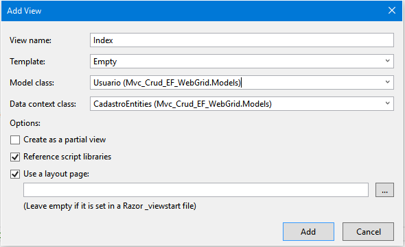Click the Add View title text

click(x=24, y=11)
